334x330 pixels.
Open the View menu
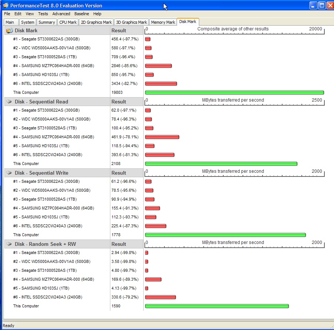pos(30,14)
